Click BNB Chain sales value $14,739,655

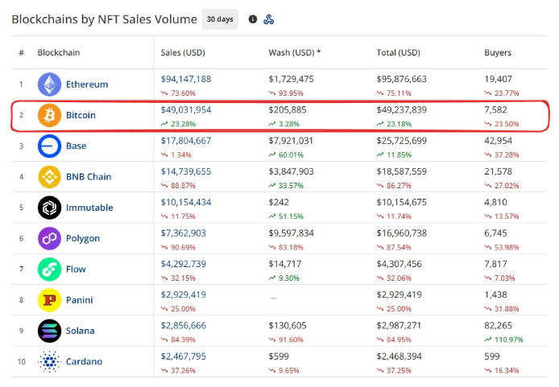tap(186, 171)
